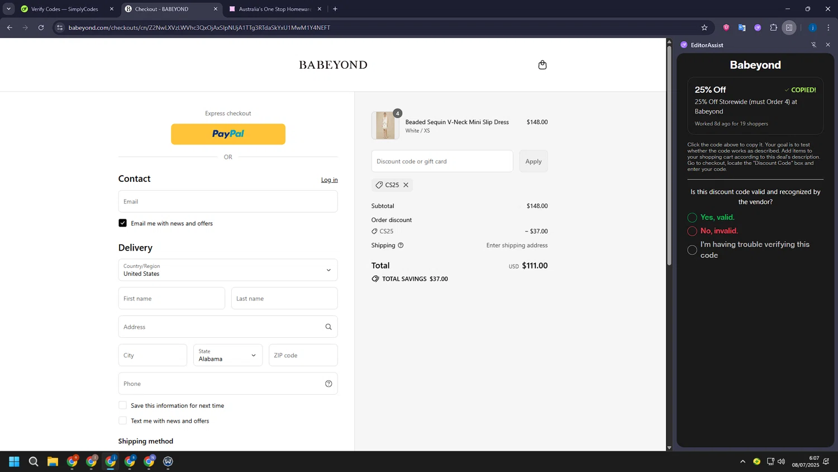This screenshot has height=472, width=838.
Task: Switch to Verify Codes — SimplyCodes tab
Action: point(64,9)
